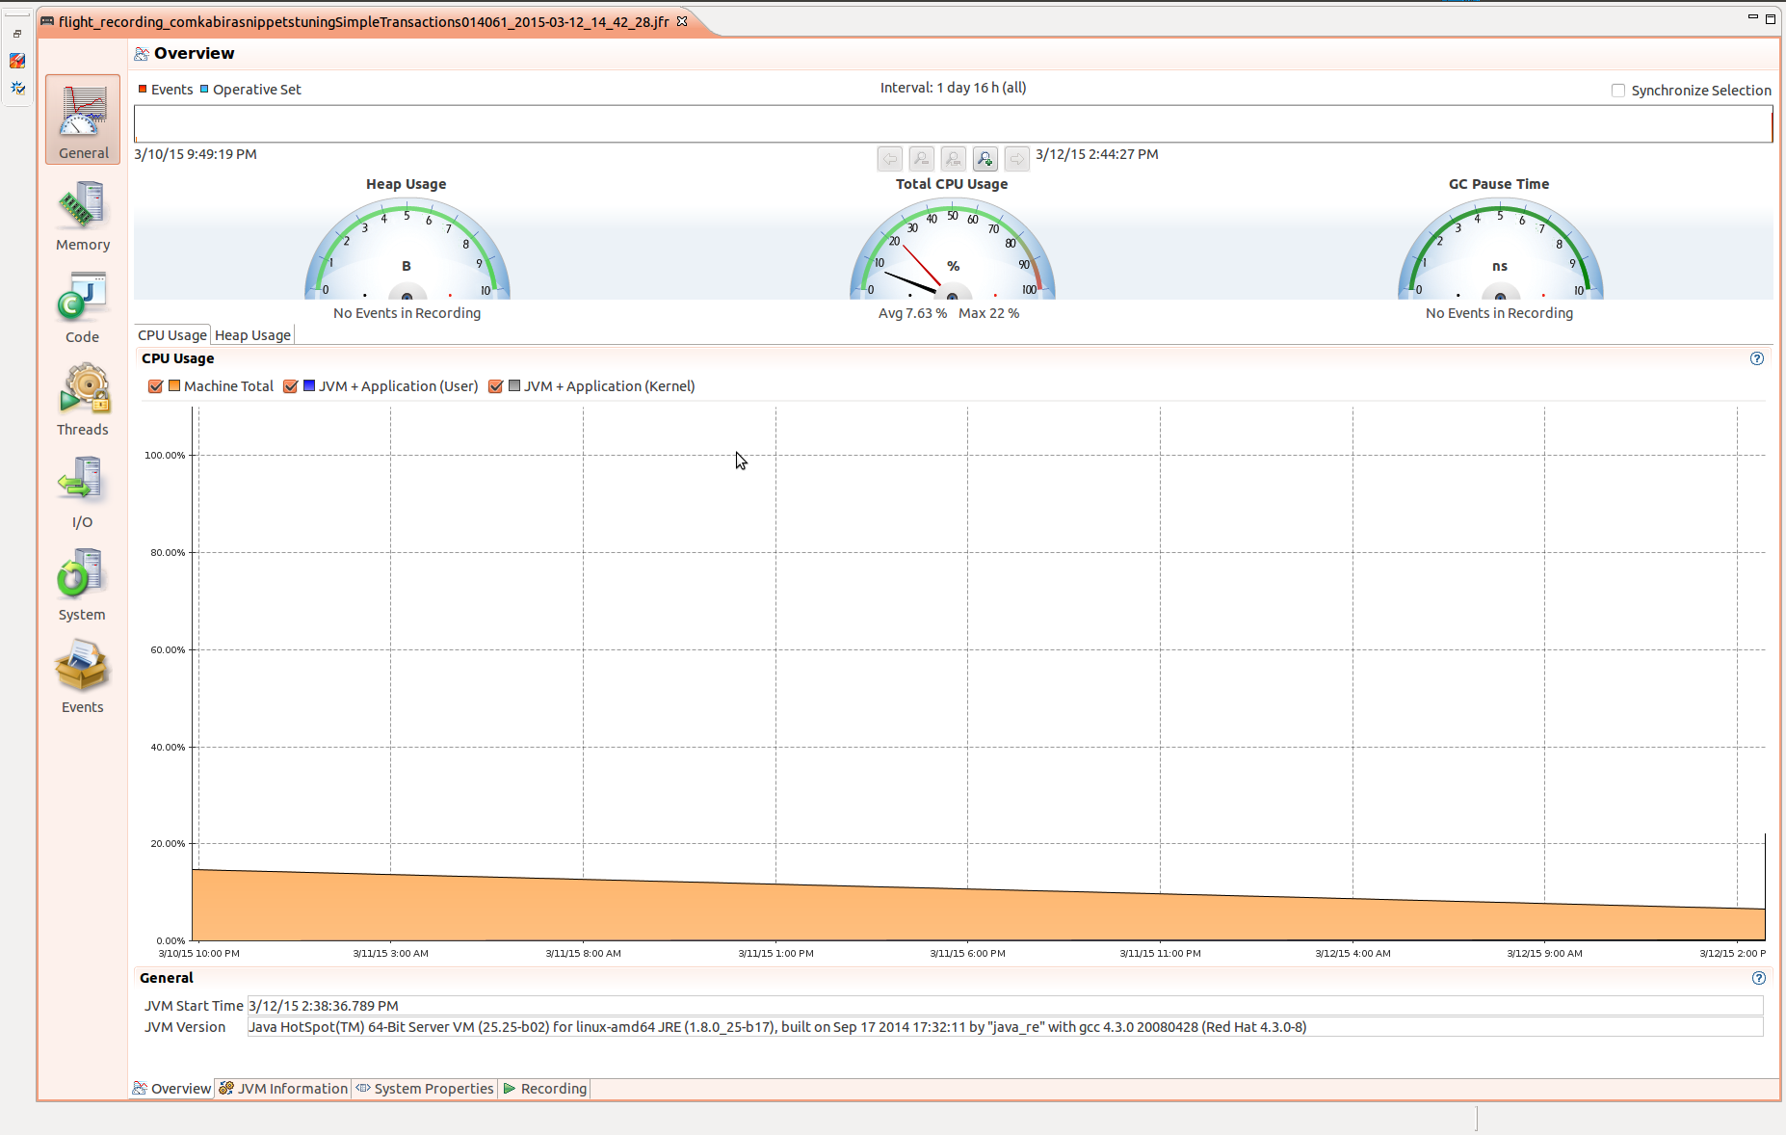Uncheck the Machine Total checkbox
This screenshot has width=1786, height=1135.
click(x=155, y=386)
